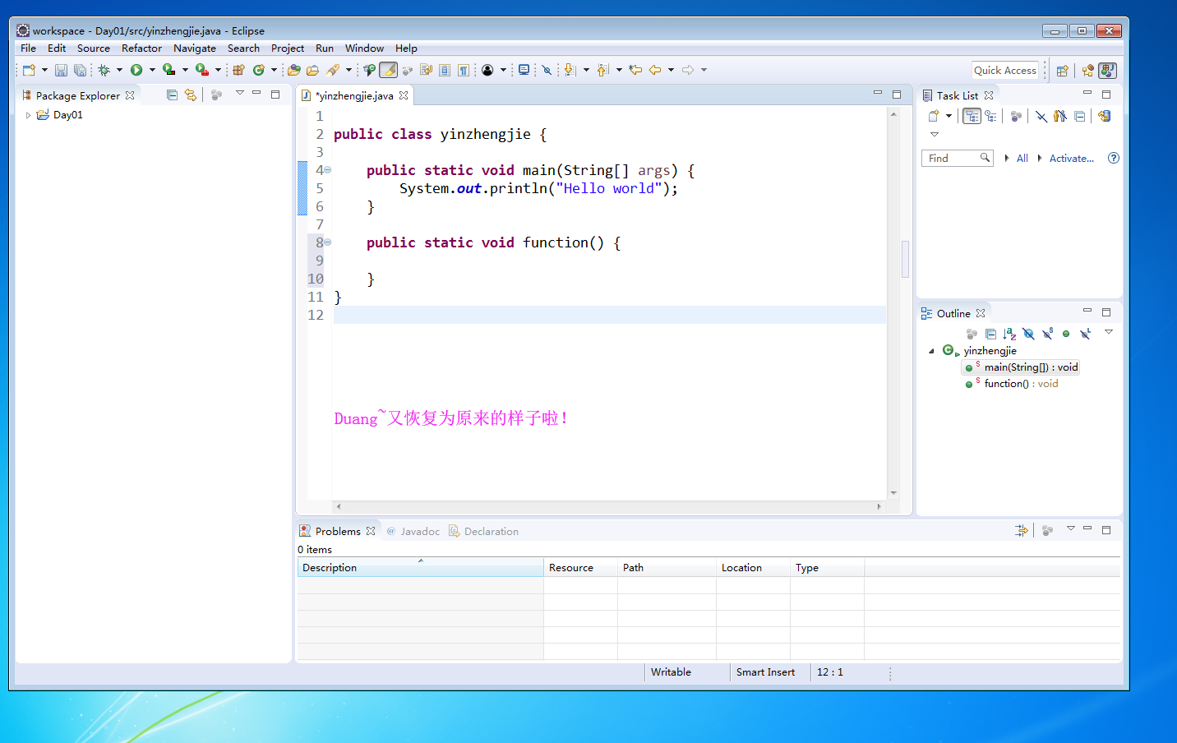The height and width of the screenshot is (743, 1177).
Task: Click Sort alphabetically icon in Outline
Action: [1009, 334]
